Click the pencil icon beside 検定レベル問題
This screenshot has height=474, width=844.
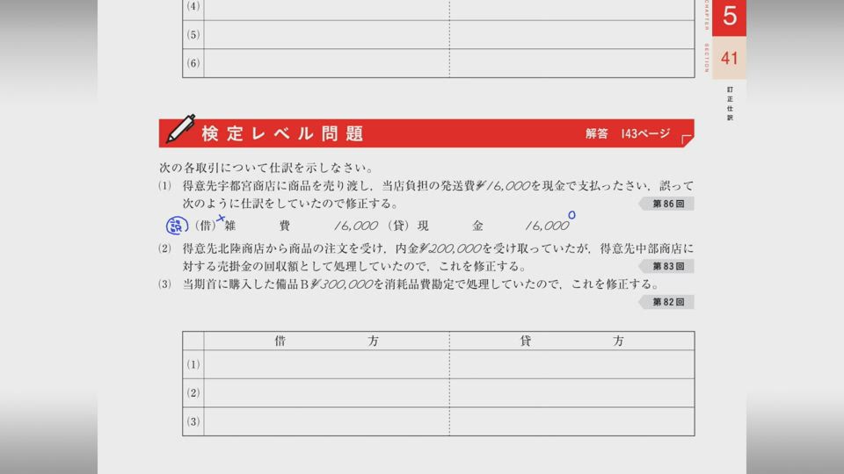(x=181, y=130)
